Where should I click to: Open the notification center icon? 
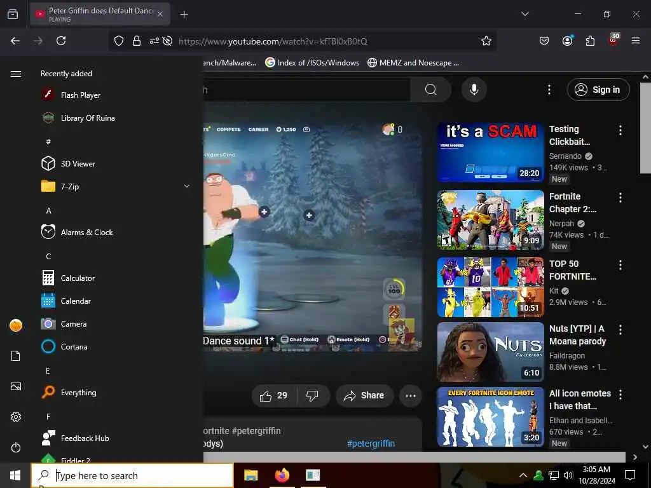click(630, 475)
